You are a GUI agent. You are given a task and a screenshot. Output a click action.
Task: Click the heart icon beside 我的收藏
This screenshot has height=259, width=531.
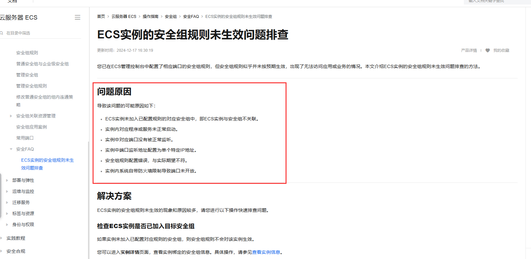point(488,50)
